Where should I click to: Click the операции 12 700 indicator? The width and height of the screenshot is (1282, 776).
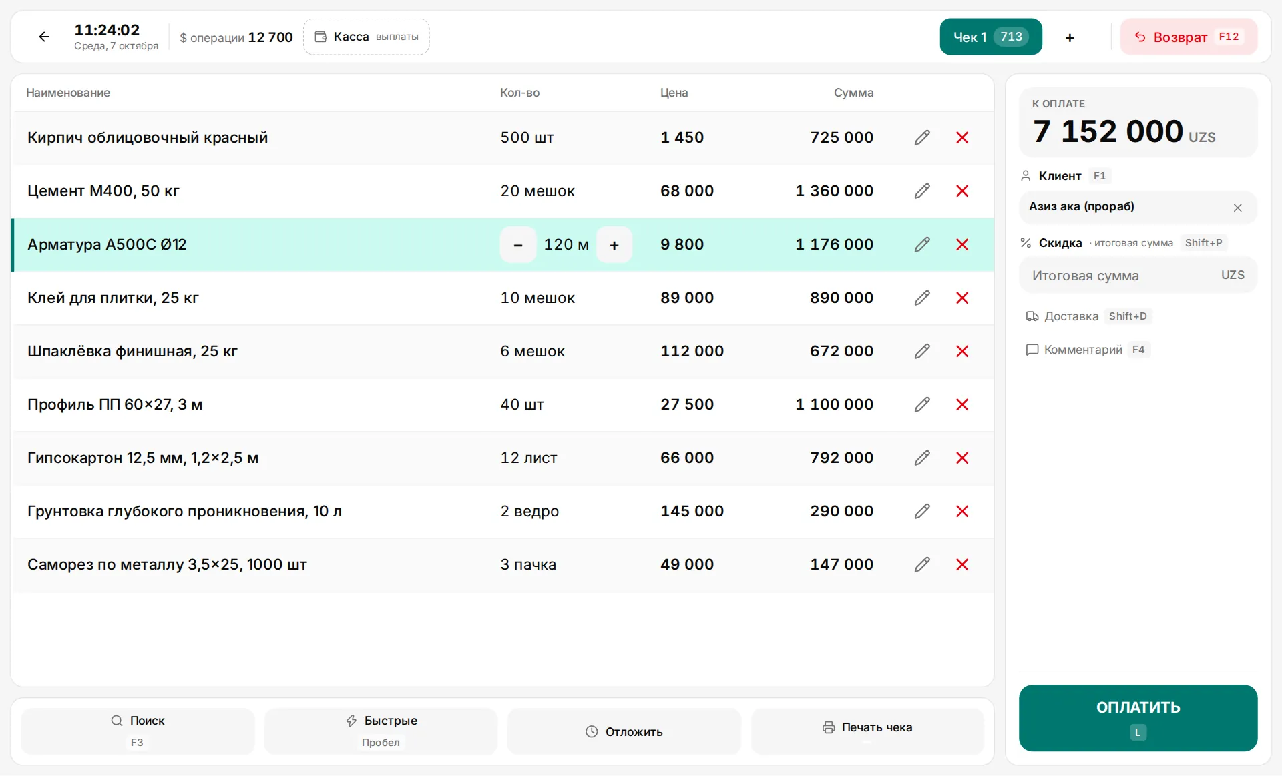point(236,37)
